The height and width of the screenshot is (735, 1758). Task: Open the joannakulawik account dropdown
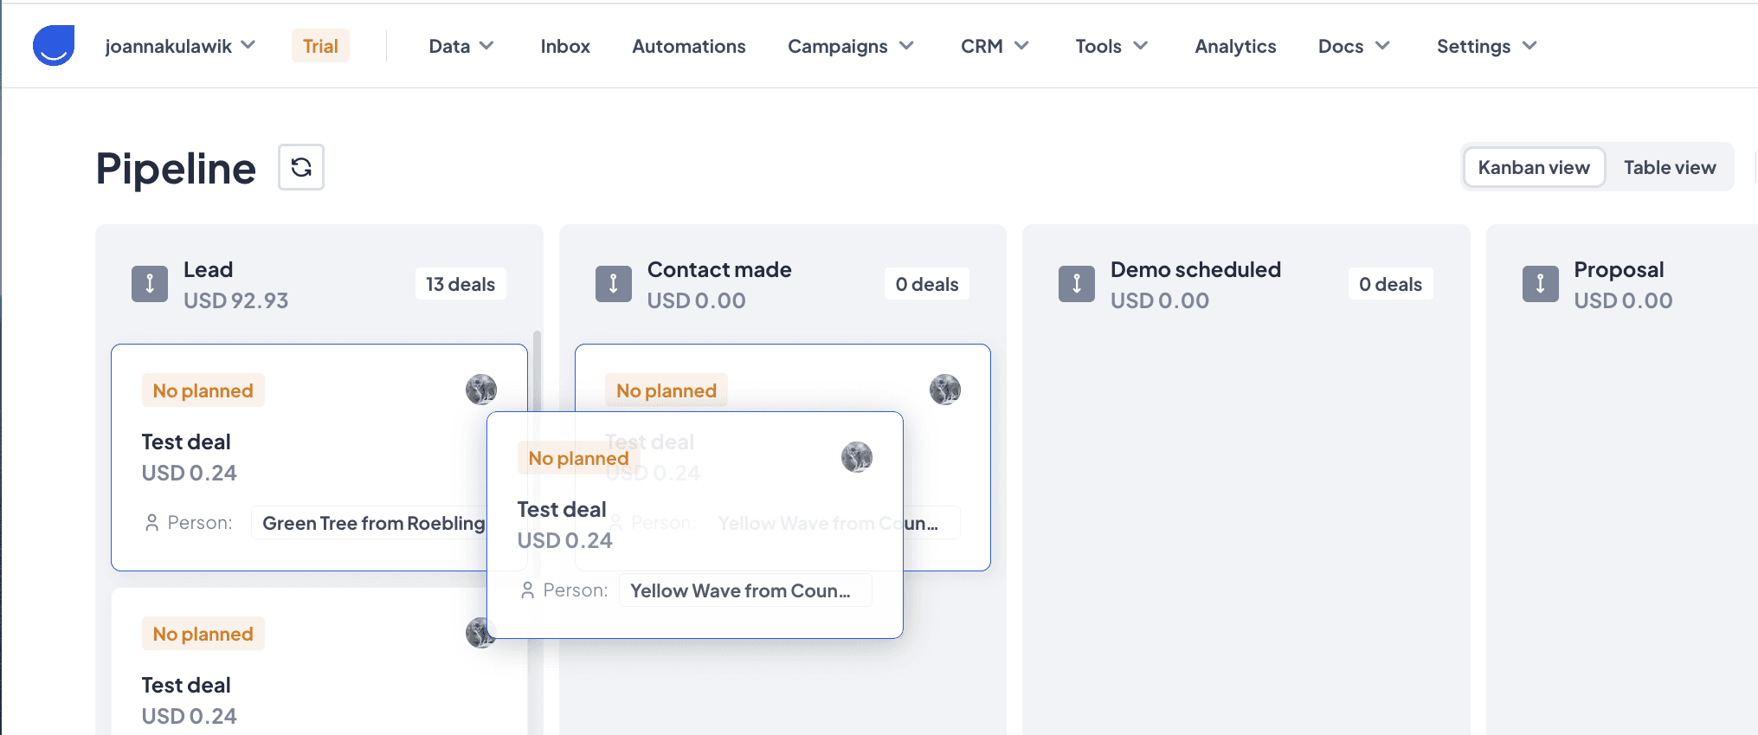(180, 46)
